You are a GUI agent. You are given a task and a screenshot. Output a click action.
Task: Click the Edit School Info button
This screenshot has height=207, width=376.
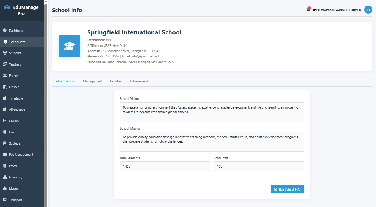287,189
